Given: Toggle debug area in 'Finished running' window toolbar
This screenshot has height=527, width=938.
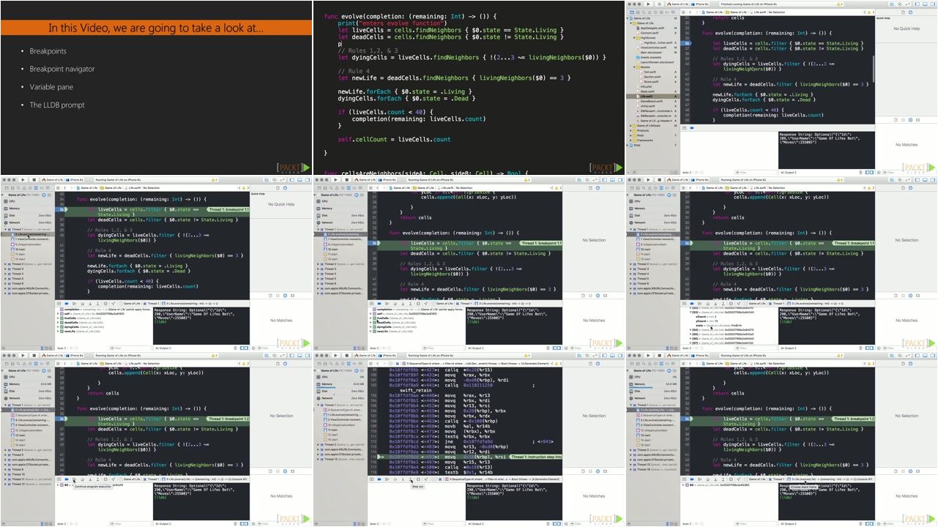Looking at the screenshot, I should (925, 4).
